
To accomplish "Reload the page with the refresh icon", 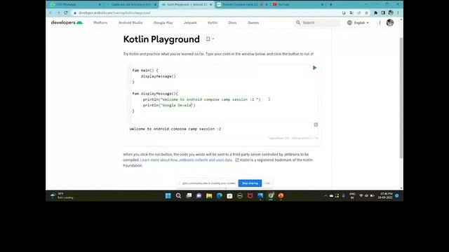I will 66,13.
